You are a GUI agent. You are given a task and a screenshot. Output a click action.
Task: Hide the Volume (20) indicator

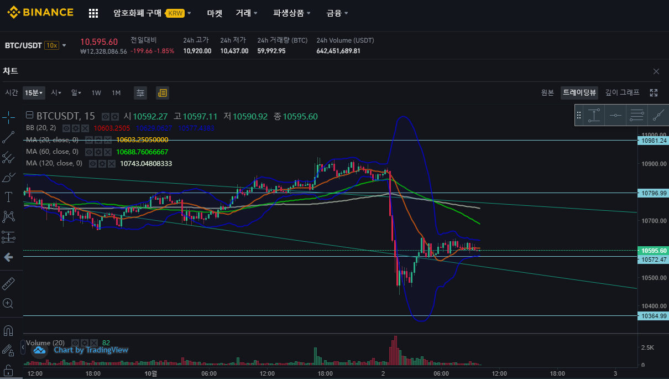point(76,343)
